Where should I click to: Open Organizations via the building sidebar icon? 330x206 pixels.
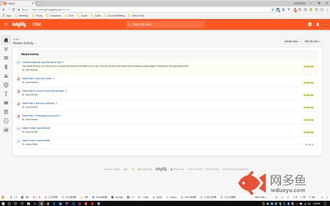click(6, 67)
